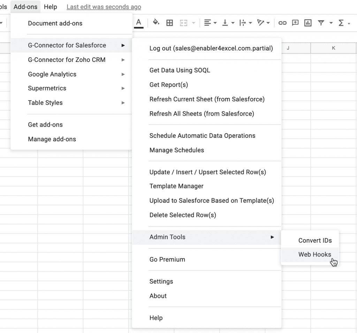Select the text rotation icon
Image resolution: width=357 pixels, height=333 pixels.
261,23
